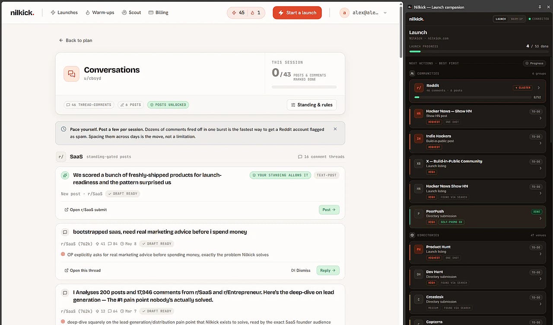Image resolution: width=553 pixels, height=325 pixels.
Task: Click the 46 thread-comments chip
Action: (x=89, y=105)
